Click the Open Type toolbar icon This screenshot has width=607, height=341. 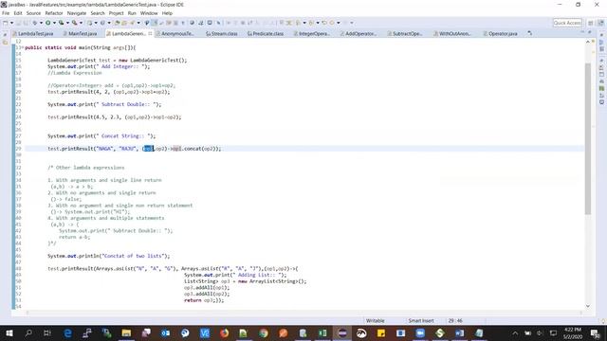pos(117,23)
